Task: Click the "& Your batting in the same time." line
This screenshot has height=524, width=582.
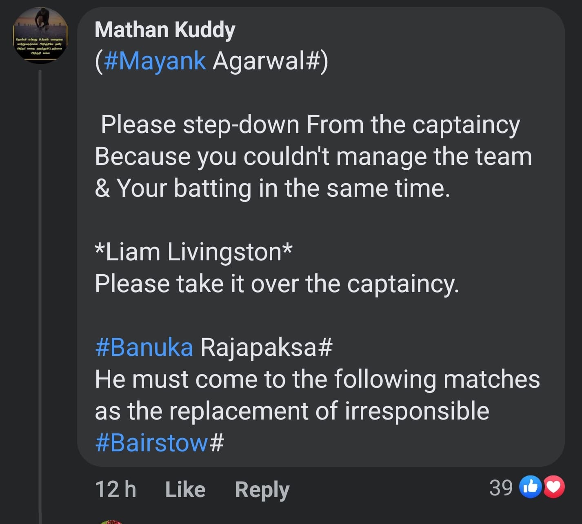Action: [272, 188]
